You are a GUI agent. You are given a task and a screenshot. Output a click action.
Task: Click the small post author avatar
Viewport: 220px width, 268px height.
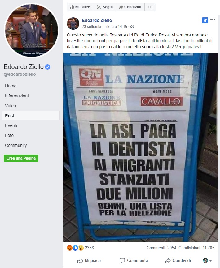coord(73,23)
